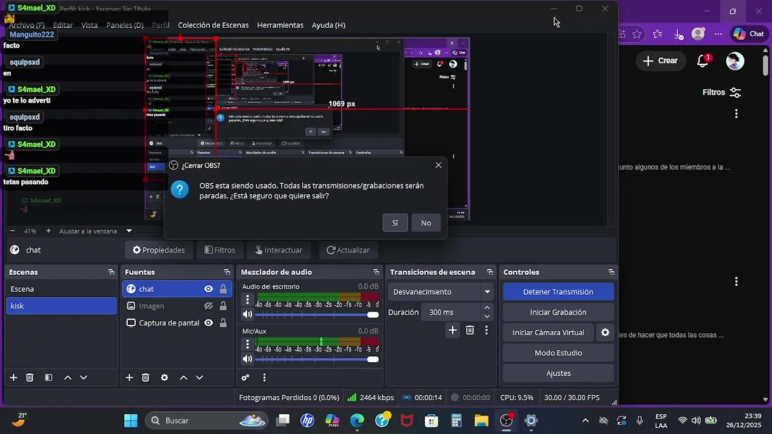The height and width of the screenshot is (434, 772).
Task: Open preview scaling Ajustar a la ventana dropdown
Action: [x=95, y=231]
